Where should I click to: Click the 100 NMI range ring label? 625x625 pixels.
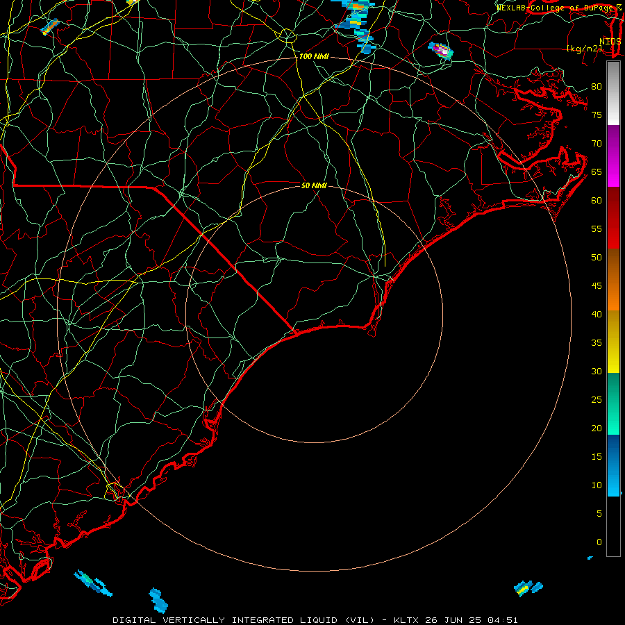[314, 57]
